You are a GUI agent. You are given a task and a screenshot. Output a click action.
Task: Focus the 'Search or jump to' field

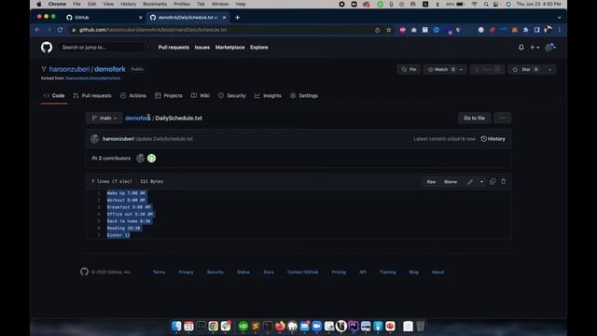point(105,48)
